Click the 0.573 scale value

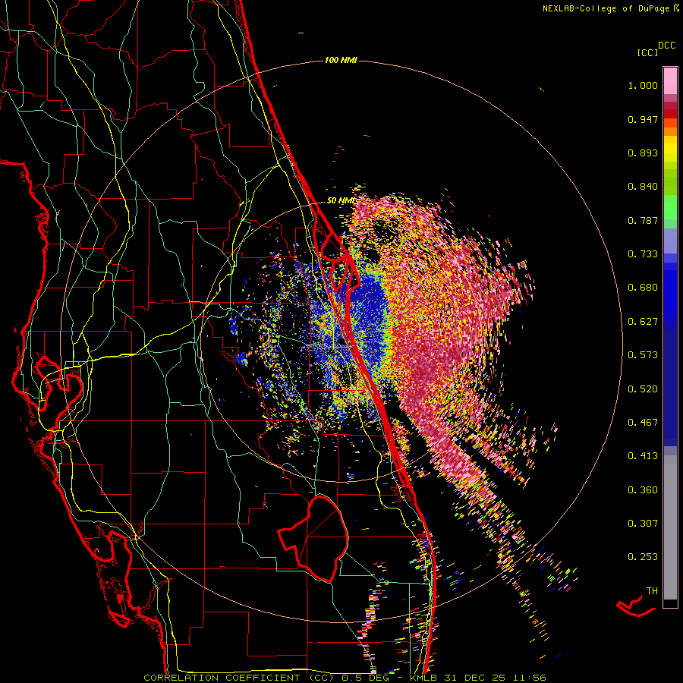pyautogui.click(x=643, y=355)
